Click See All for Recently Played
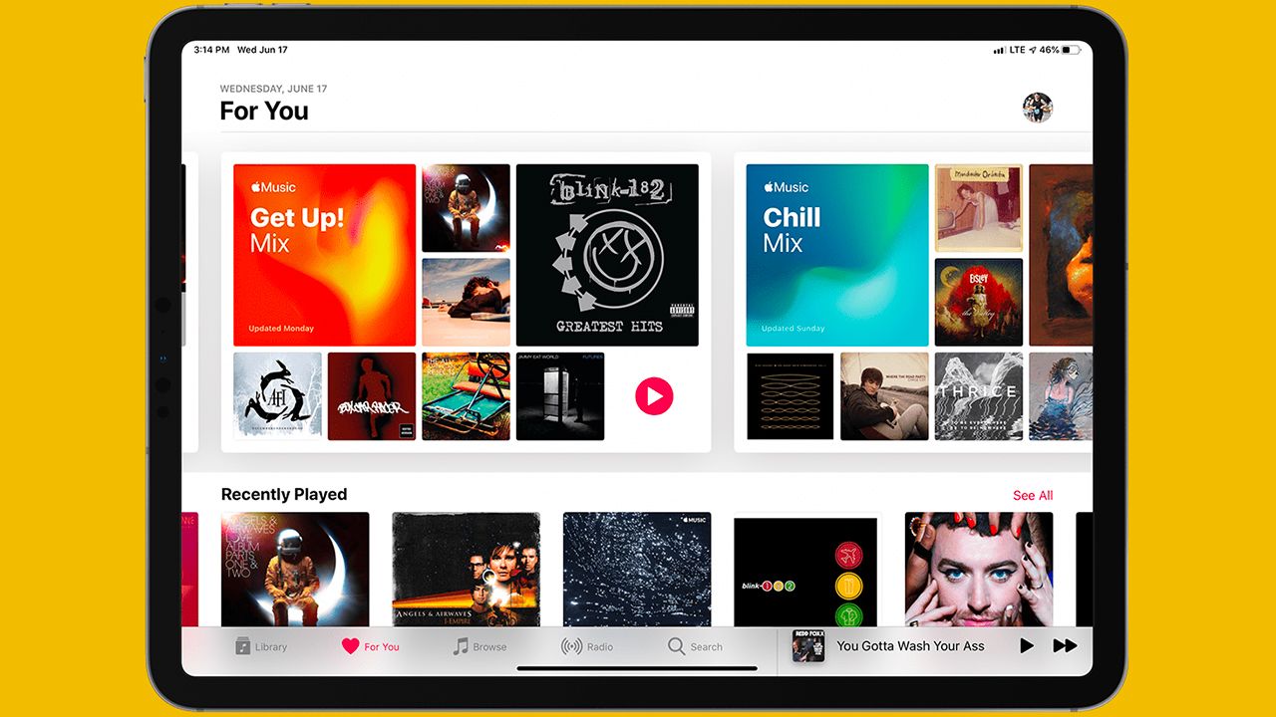The width and height of the screenshot is (1276, 717). [x=1033, y=495]
